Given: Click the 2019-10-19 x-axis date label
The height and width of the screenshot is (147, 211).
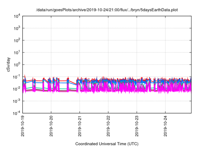Looking at the screenshot, I should [x=23, y=126].
